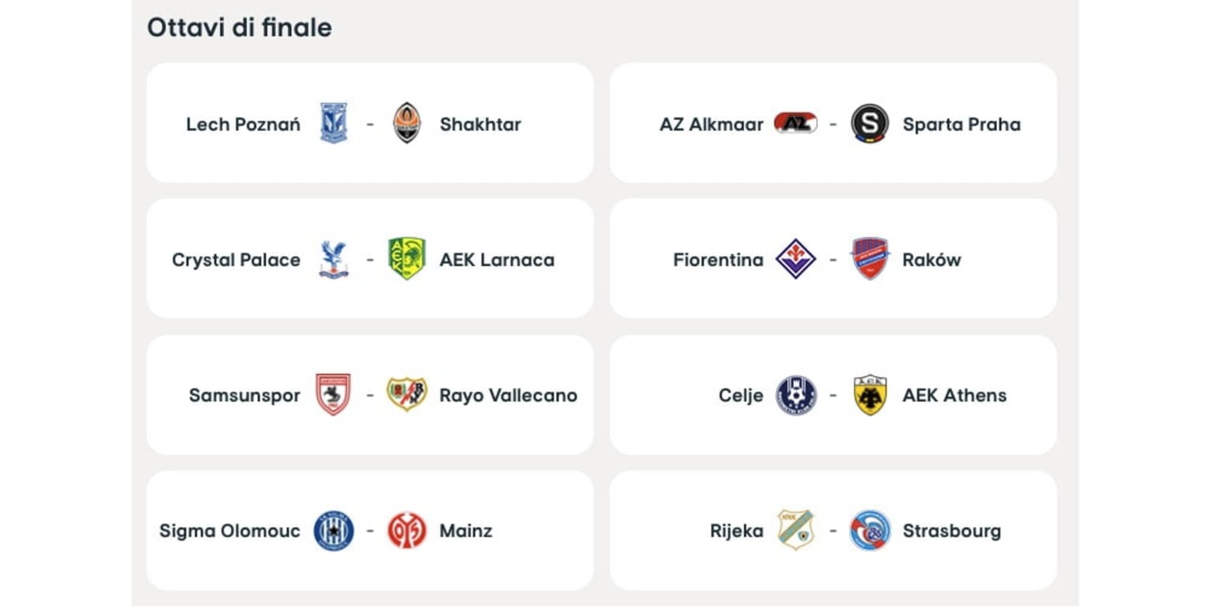The image size is (1212, 606).
Task: Select the AEK Larnaca crest
Action: (x=407, y=259)
